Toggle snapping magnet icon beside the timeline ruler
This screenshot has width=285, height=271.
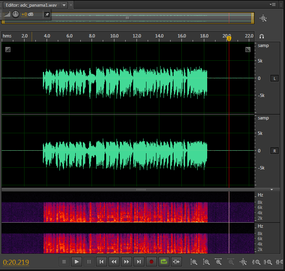[x=262, y=37]
